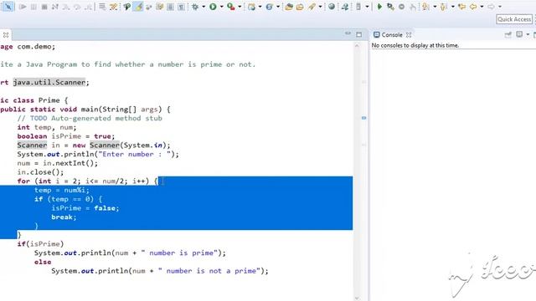Open the Next Annotation dropdown arrow
The image size is (536, 301).
[x=435, y=7]
